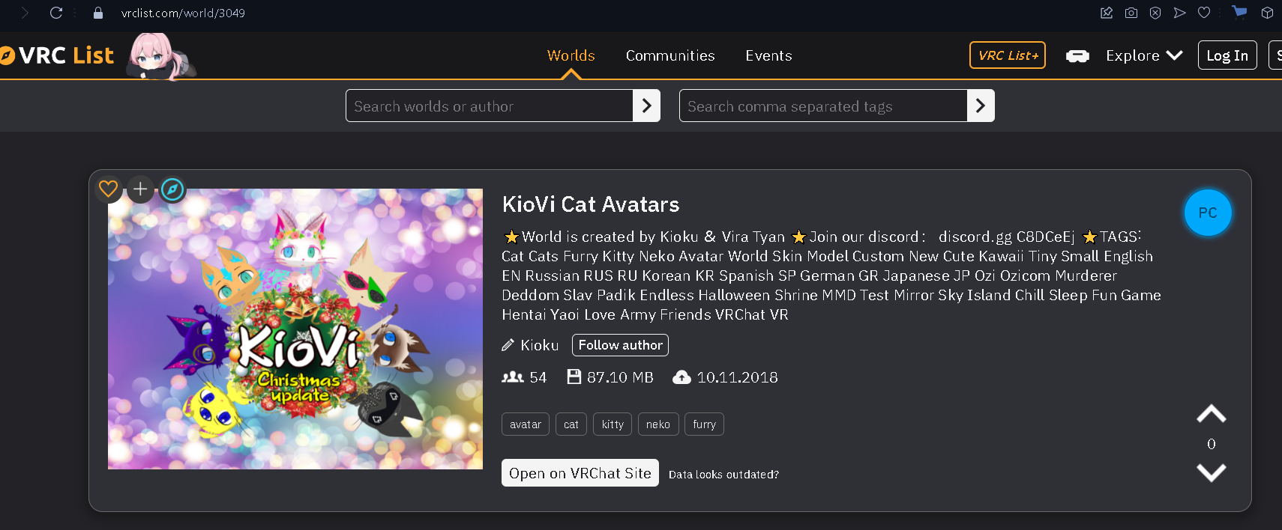Click the browser forward arrow
The image size is (1282, 530).
(x=25, y=13)
